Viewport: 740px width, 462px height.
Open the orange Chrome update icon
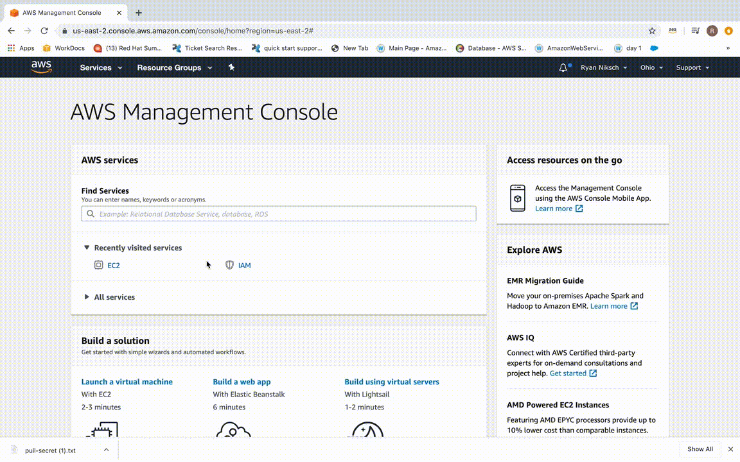[x=728, y=31]
